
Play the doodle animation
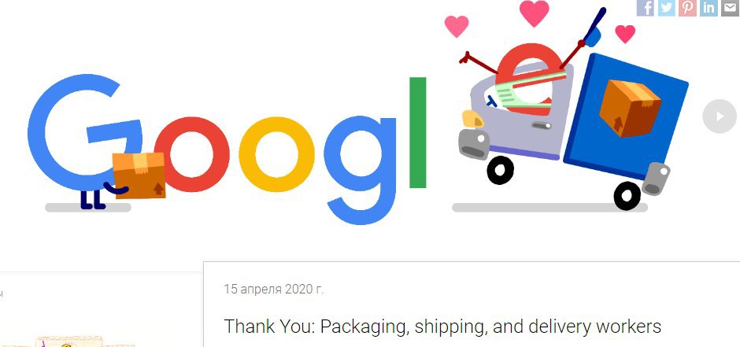[x=720, y=116]
